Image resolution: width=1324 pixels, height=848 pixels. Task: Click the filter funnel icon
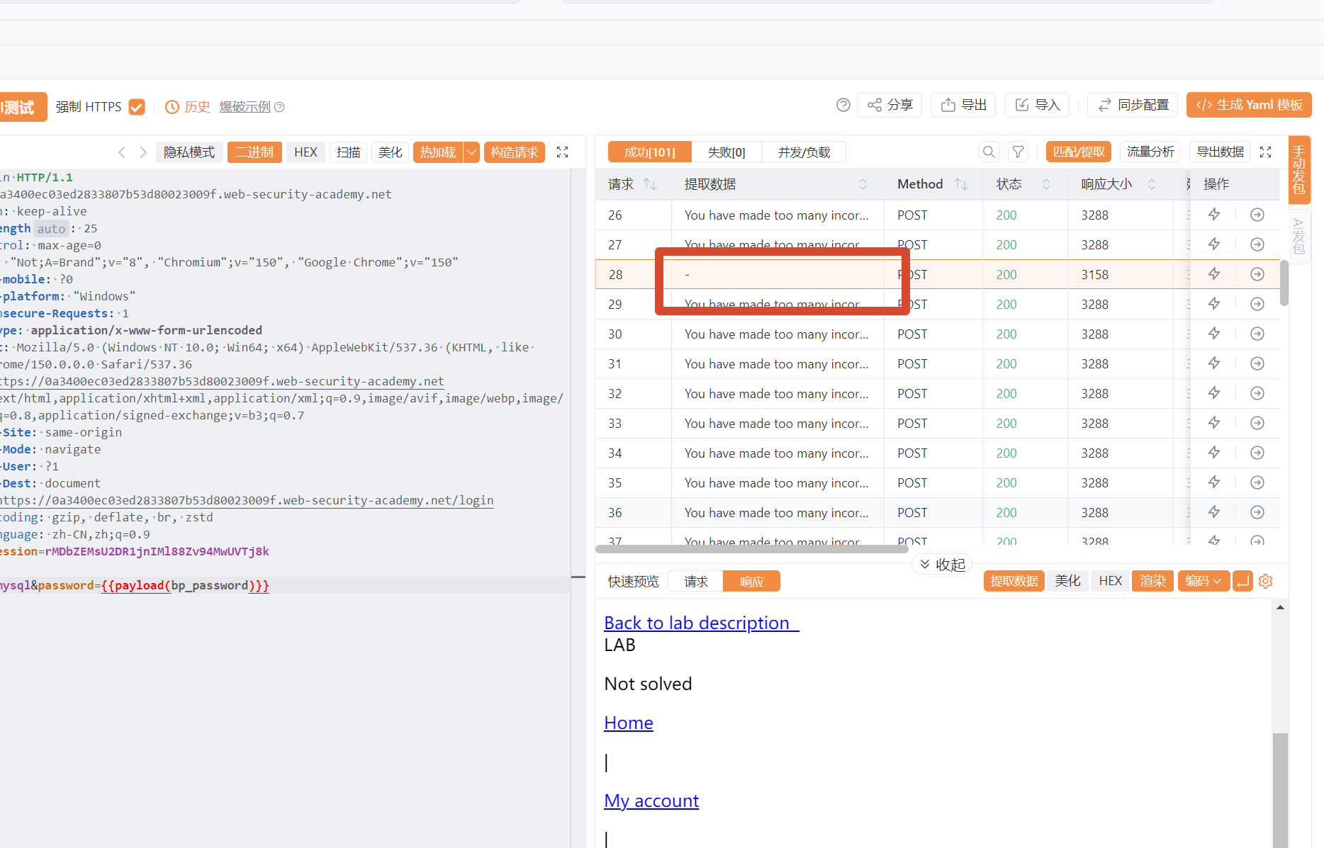coord(1018,152)
